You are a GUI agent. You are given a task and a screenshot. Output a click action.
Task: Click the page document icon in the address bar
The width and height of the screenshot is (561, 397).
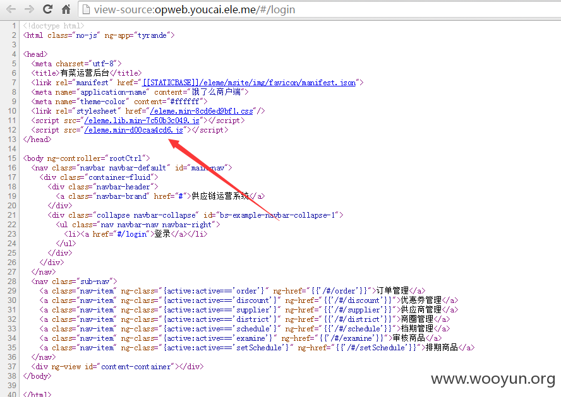pyautogui.click(x=86, y=9)
